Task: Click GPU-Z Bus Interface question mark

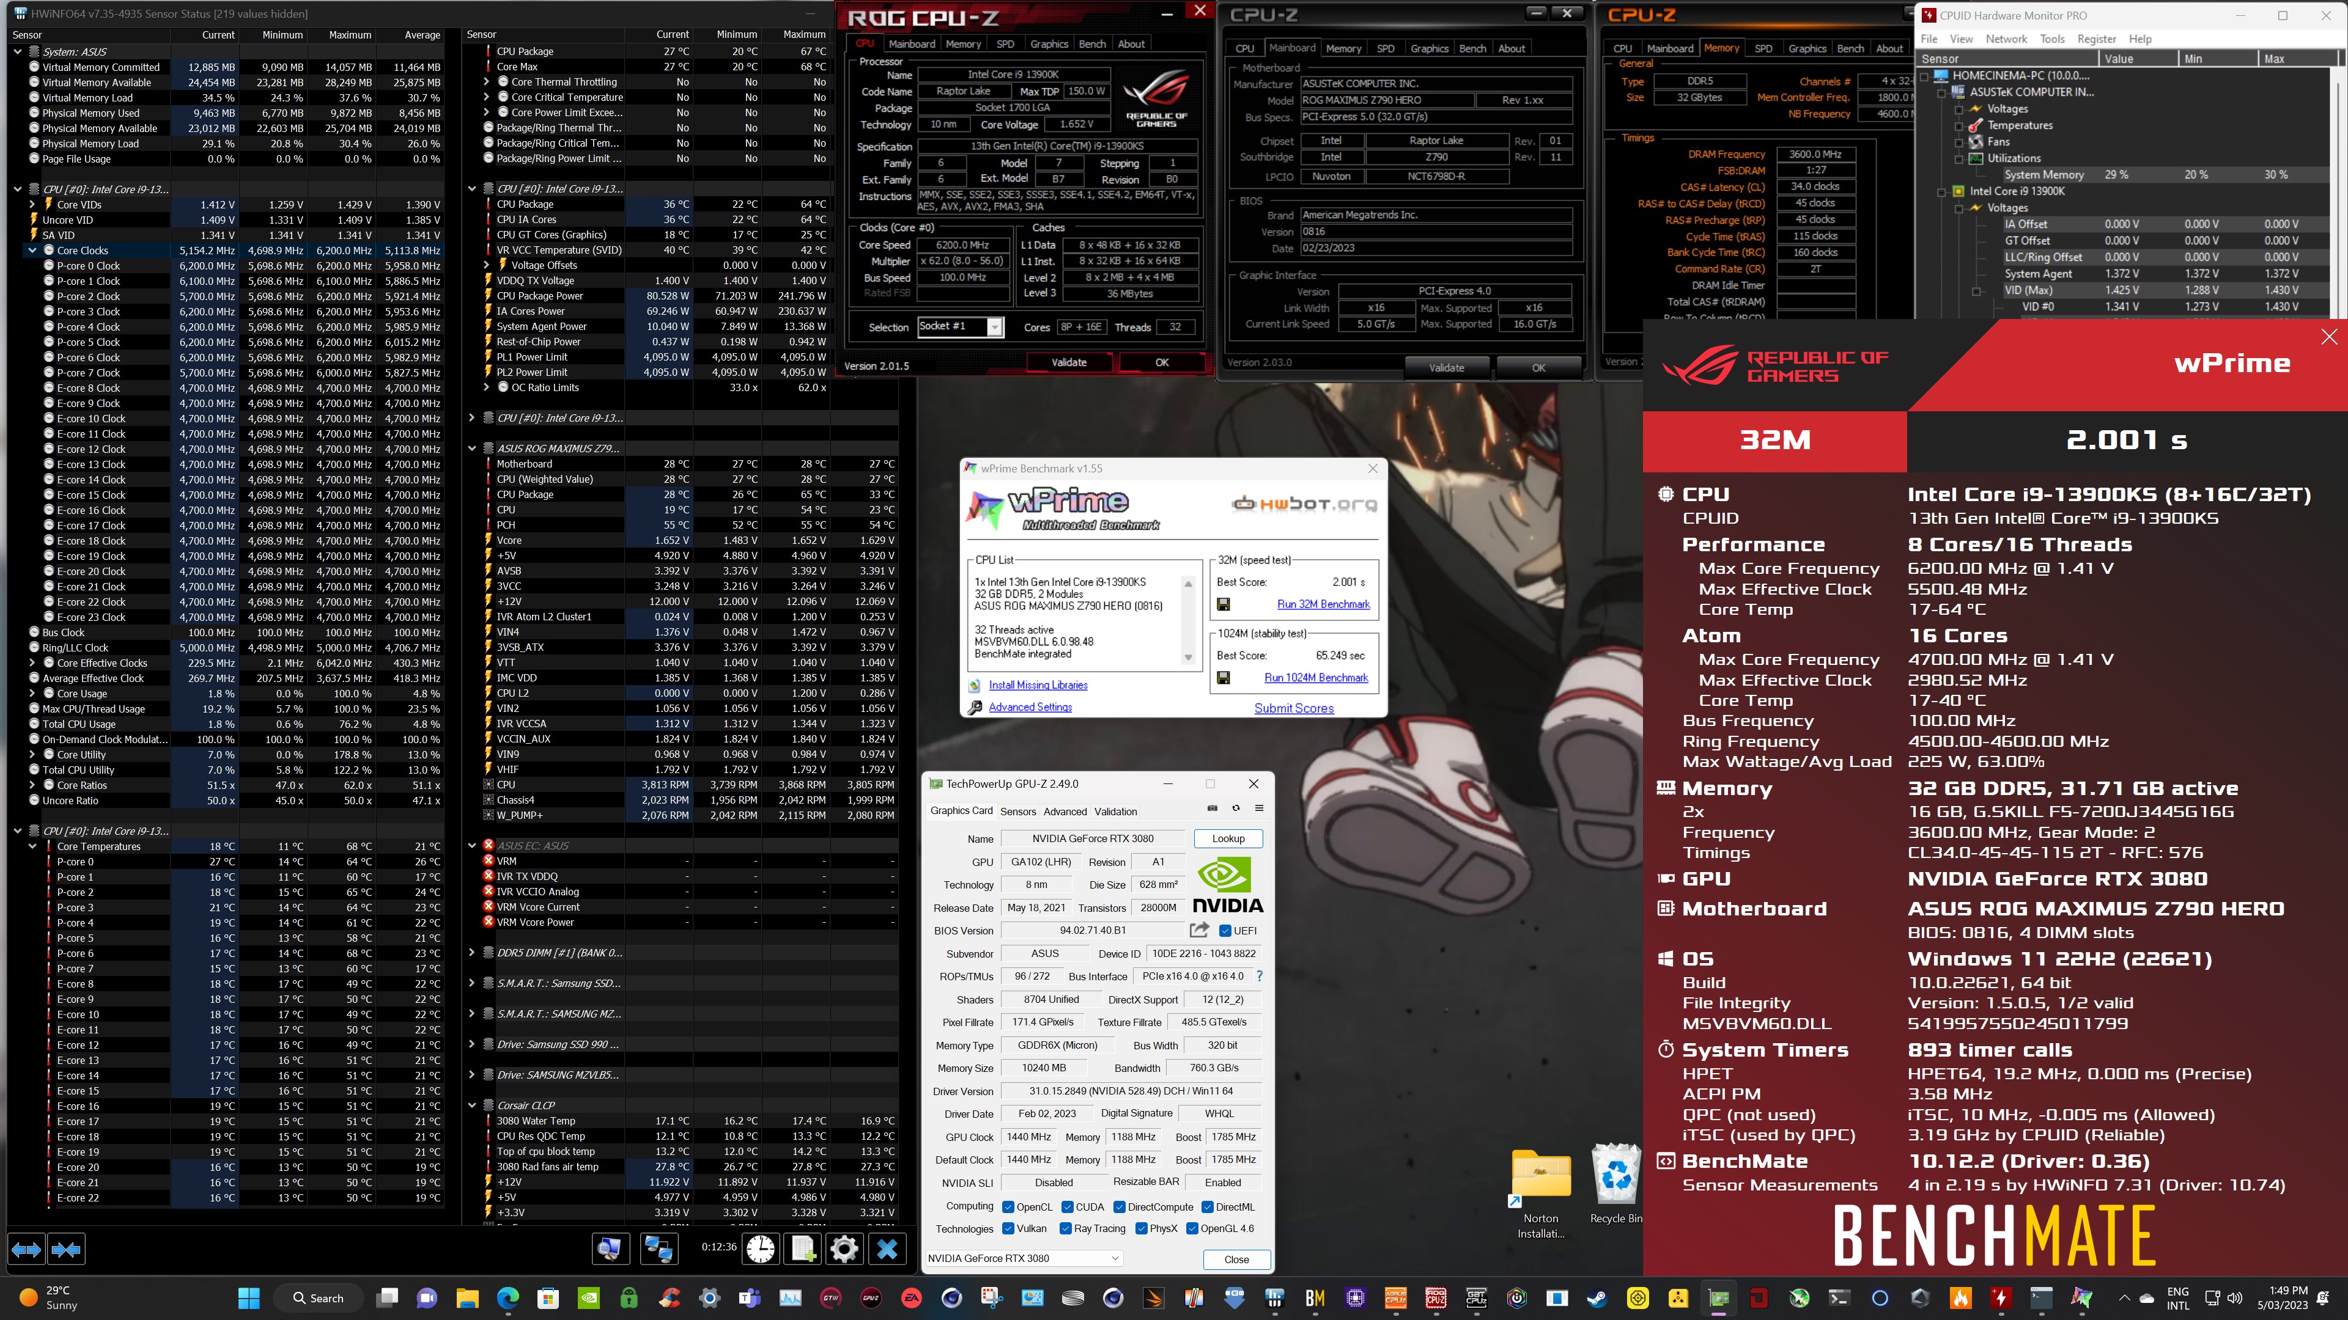Action: [x=1260, y=976]
